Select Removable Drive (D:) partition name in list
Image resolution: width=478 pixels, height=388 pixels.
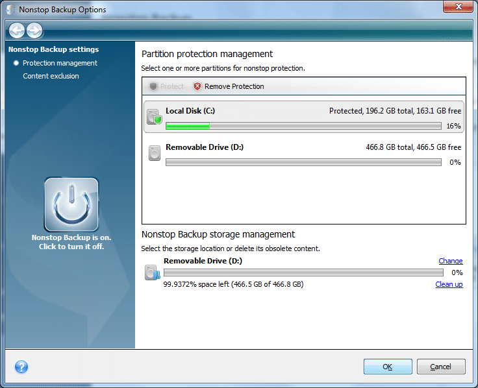[x=205, y=147]
